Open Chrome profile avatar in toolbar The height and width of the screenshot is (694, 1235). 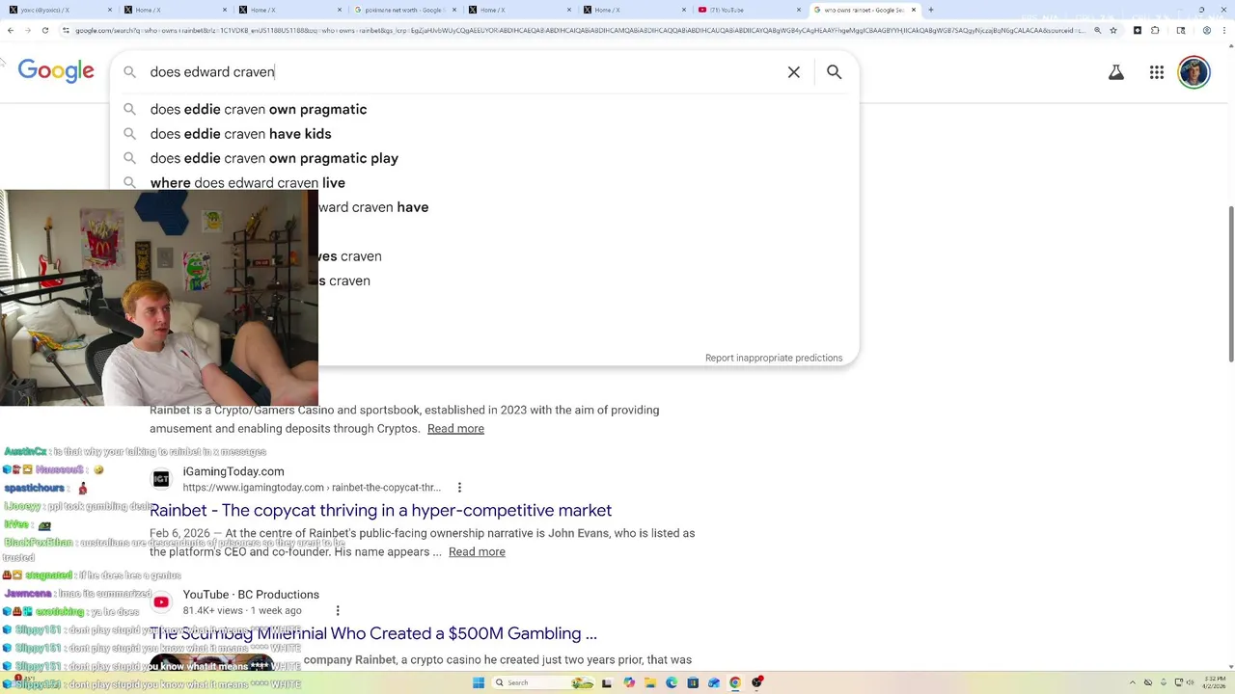coord(1207,30)
